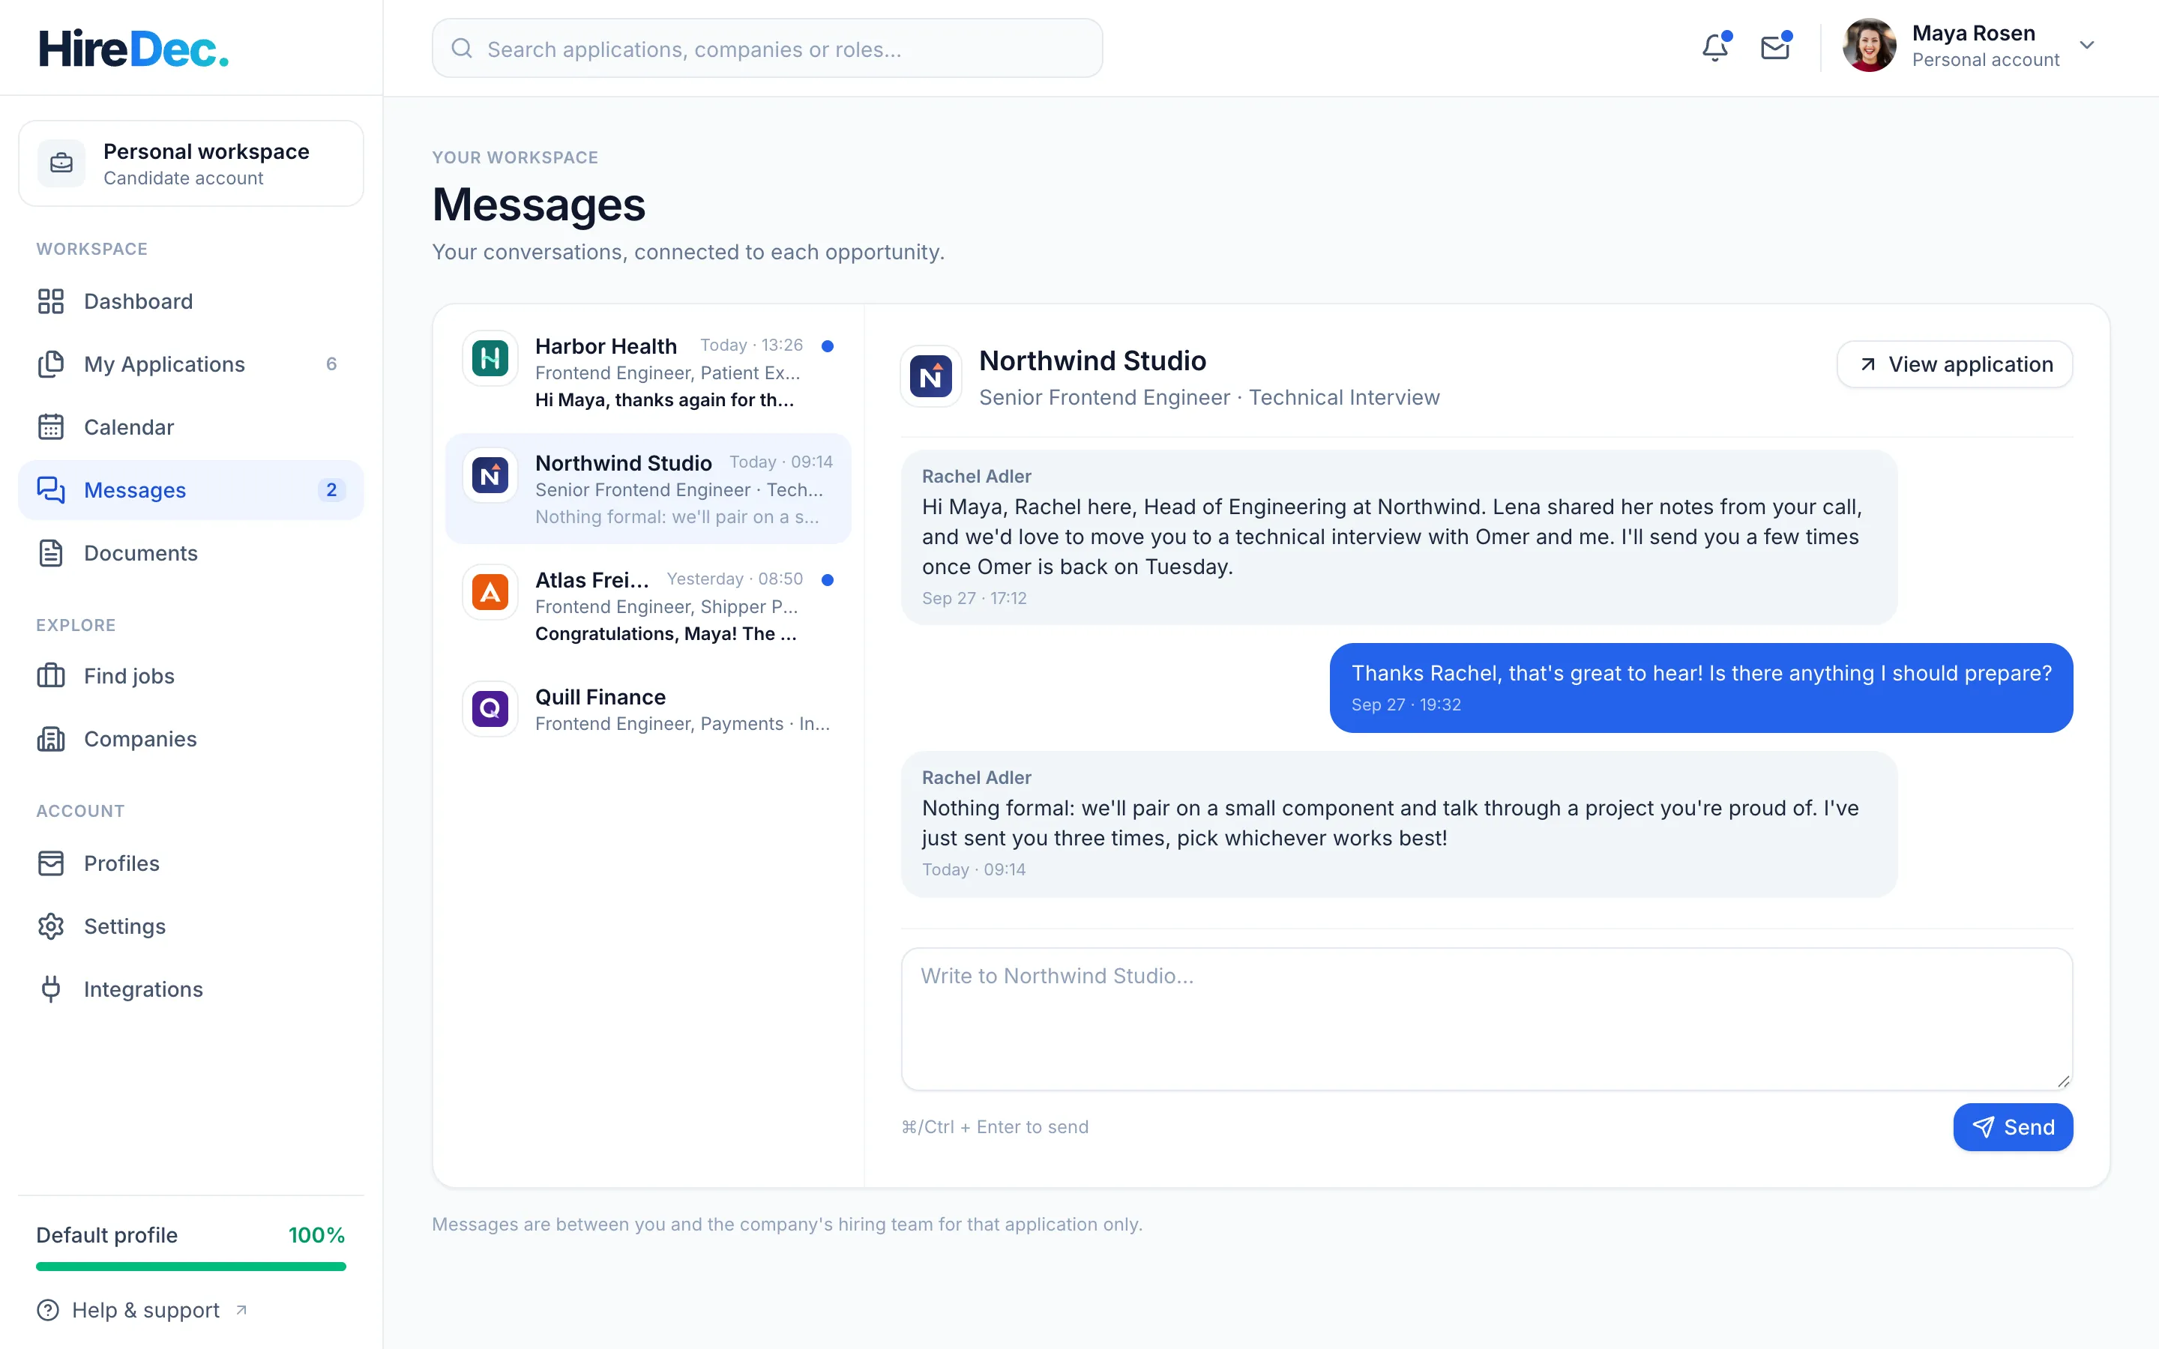Screen dimensions: 2159x1349
Task: Open Help & support link
Action: 142,1310
